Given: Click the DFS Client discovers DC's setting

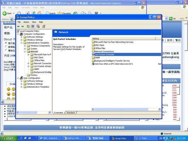Looking at the screenshot, I should [114, 64].
